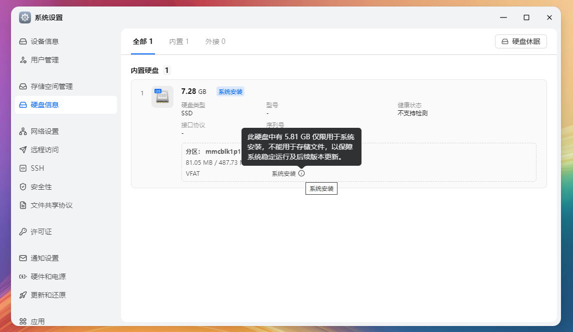
Task: Open 应用 at the sidebar bottom
Action: 37,322
